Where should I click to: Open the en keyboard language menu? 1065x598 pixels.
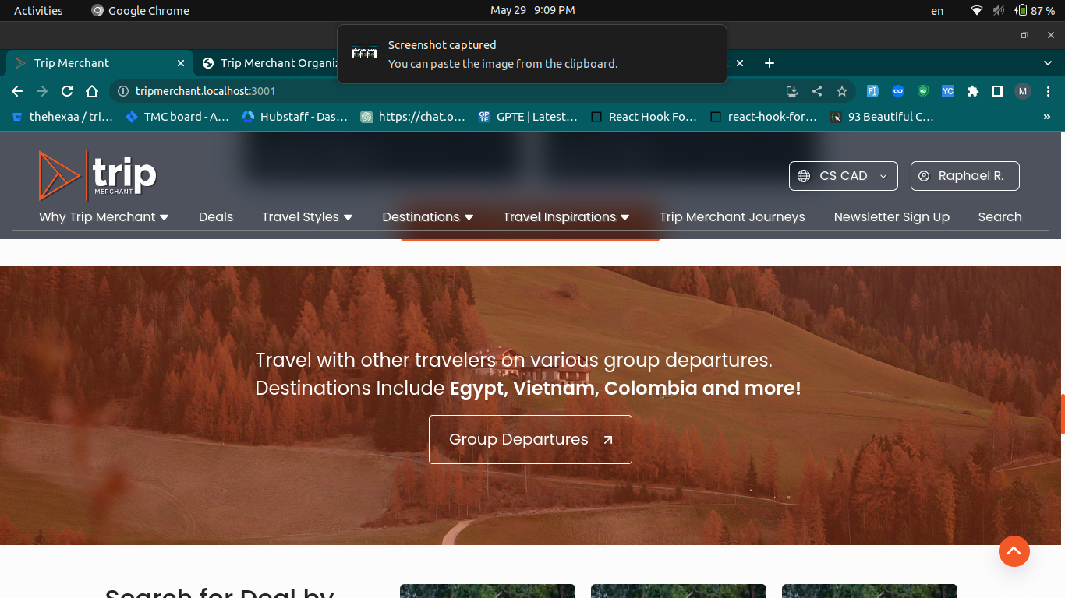[x=937, y=10]
